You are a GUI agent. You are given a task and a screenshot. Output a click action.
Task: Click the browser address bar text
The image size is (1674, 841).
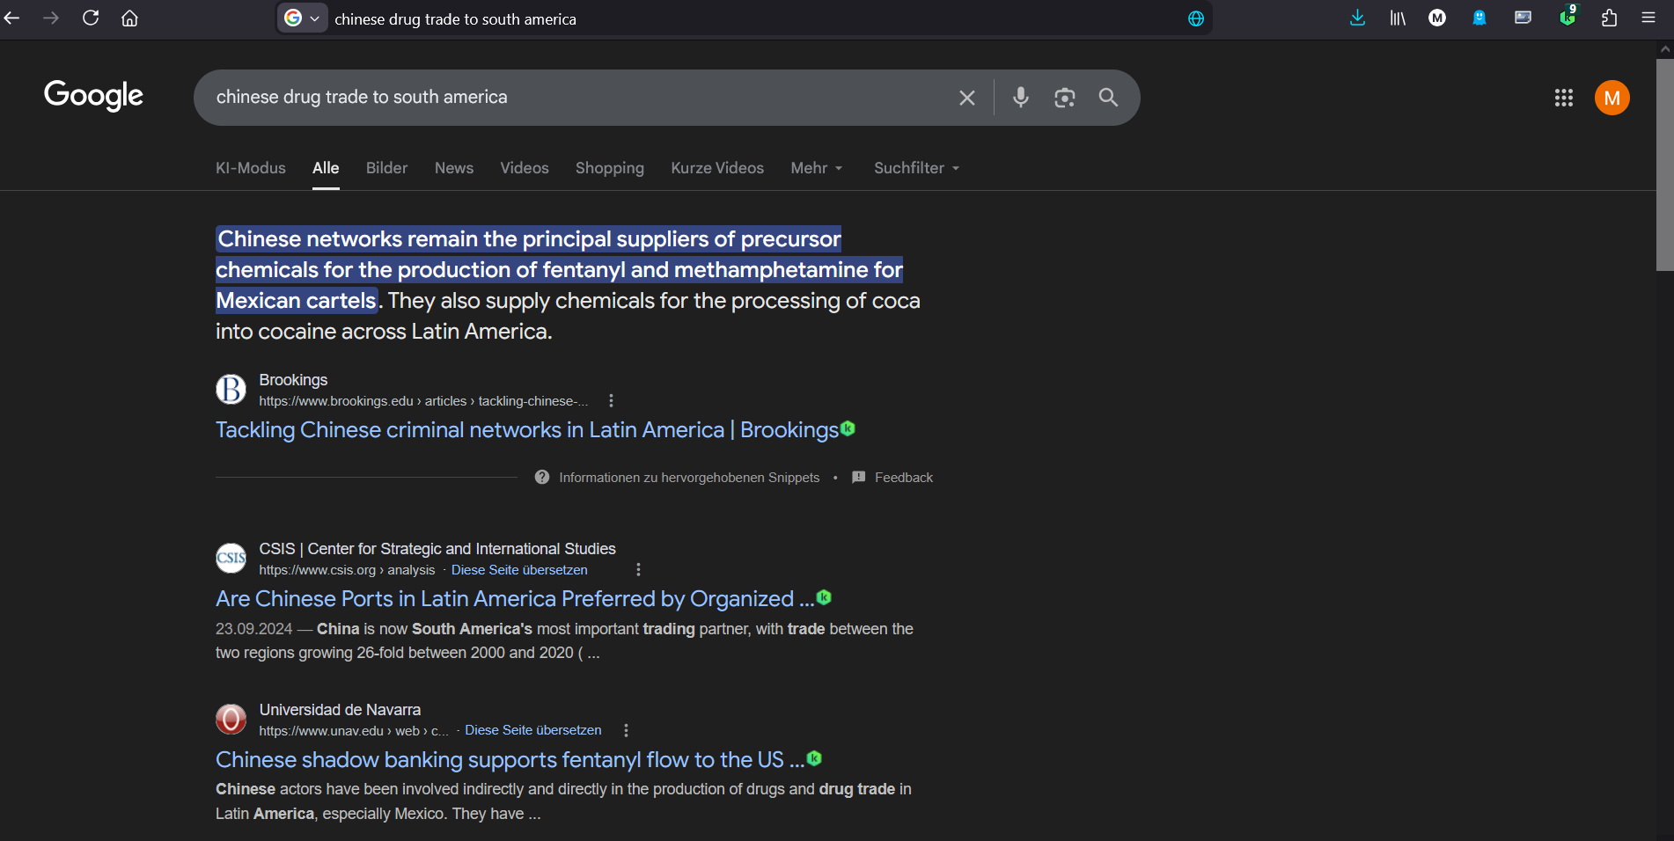[x=456, y=19]
